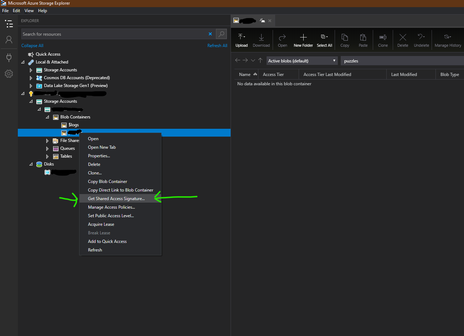Image resolution: width=464 pixels, height=336 pixels.
Task: Click the Paste toolbar icon
Action: (x=363, y=39)
